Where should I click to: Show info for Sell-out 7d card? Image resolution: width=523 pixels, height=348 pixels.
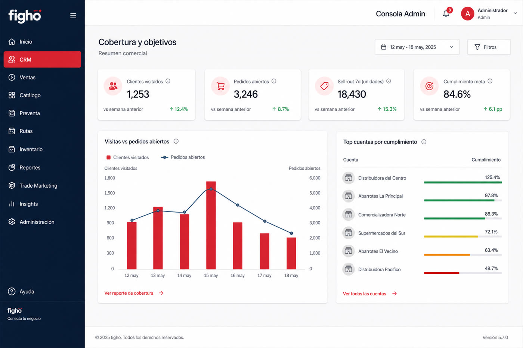coord(389,81)
